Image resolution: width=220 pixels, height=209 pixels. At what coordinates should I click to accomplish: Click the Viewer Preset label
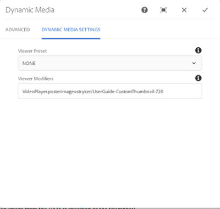[x=32, y=51]
